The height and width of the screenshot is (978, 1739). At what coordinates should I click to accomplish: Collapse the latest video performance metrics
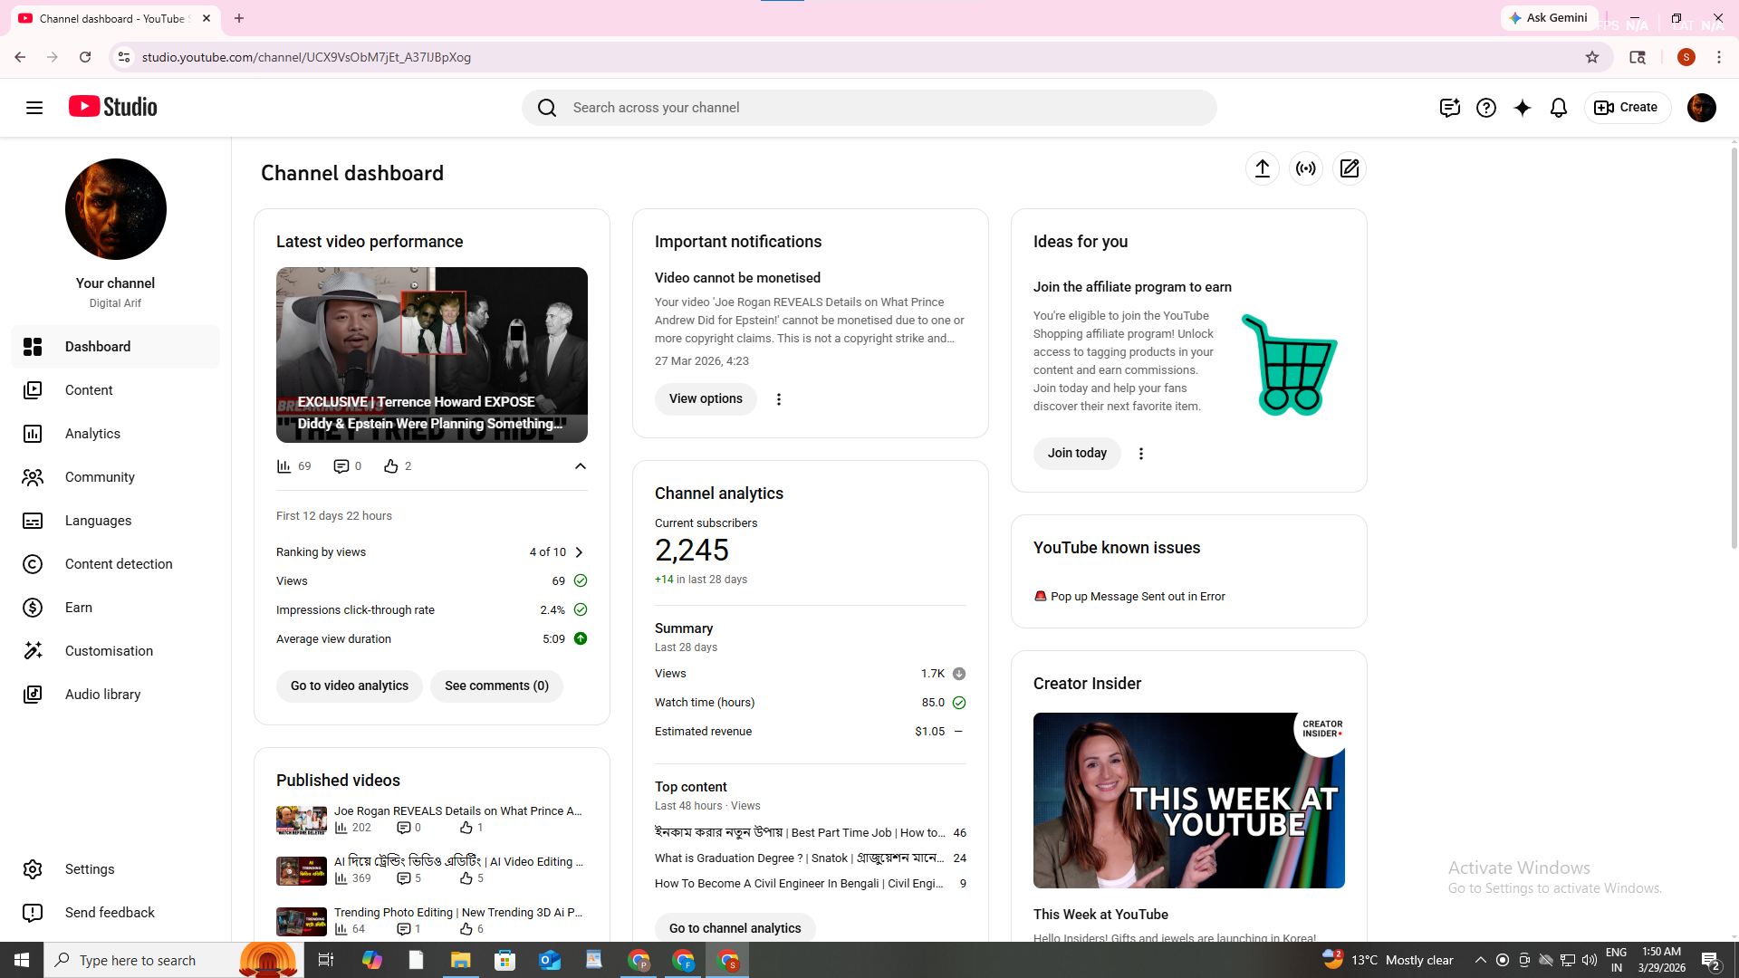click(x=580, y=465)
